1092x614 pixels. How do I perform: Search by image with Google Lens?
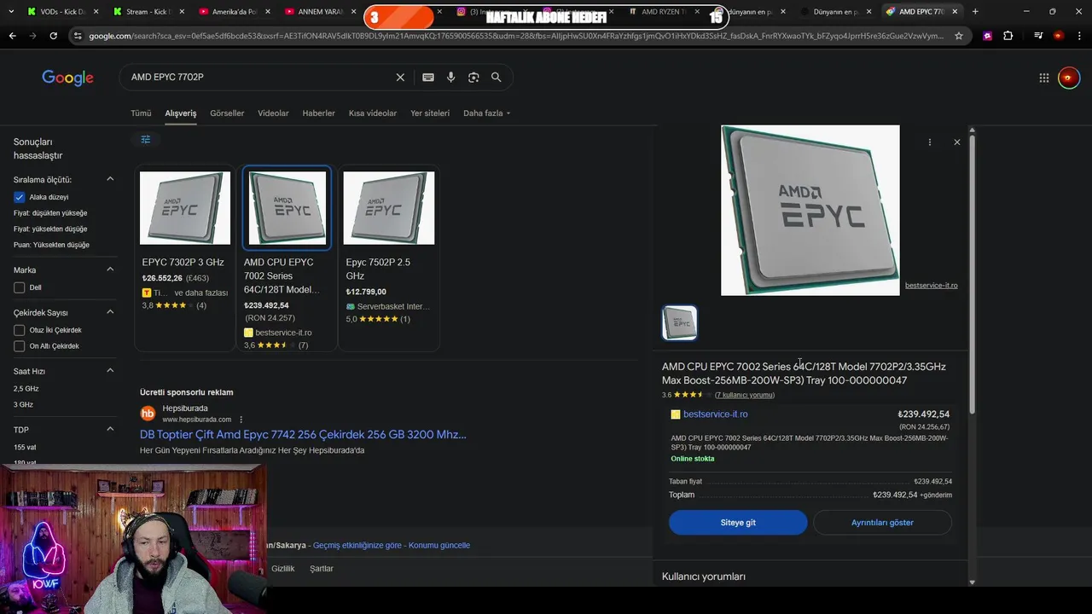(473, 77)
